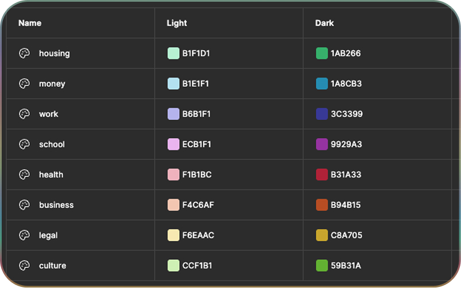461x288 pixels.
Task: Click the palette icon beside legal
Action: tap(25, 235)
